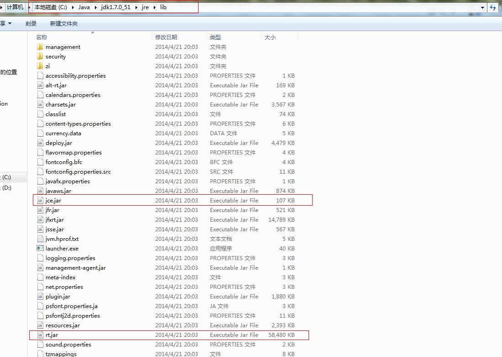
Task: Expand arrow after Java breadcrumb
Action: pyautogui.click(x=95, y=7)
